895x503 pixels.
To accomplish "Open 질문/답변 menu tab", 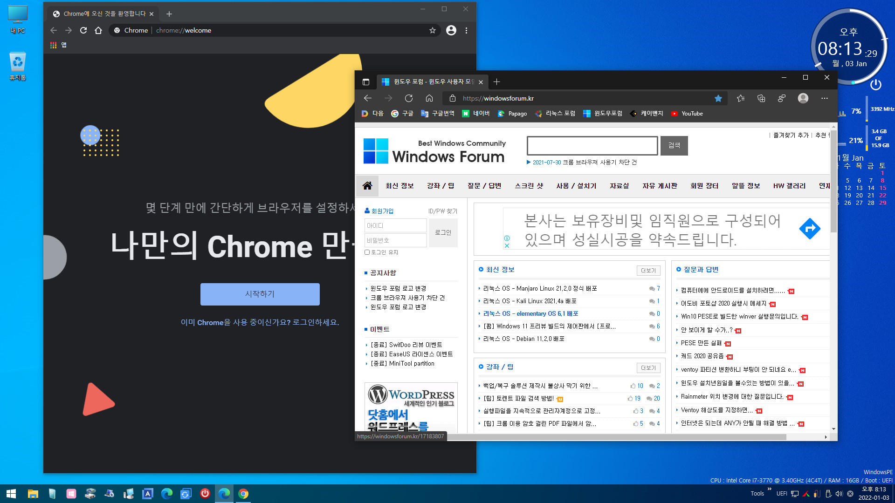I will 485,186.
